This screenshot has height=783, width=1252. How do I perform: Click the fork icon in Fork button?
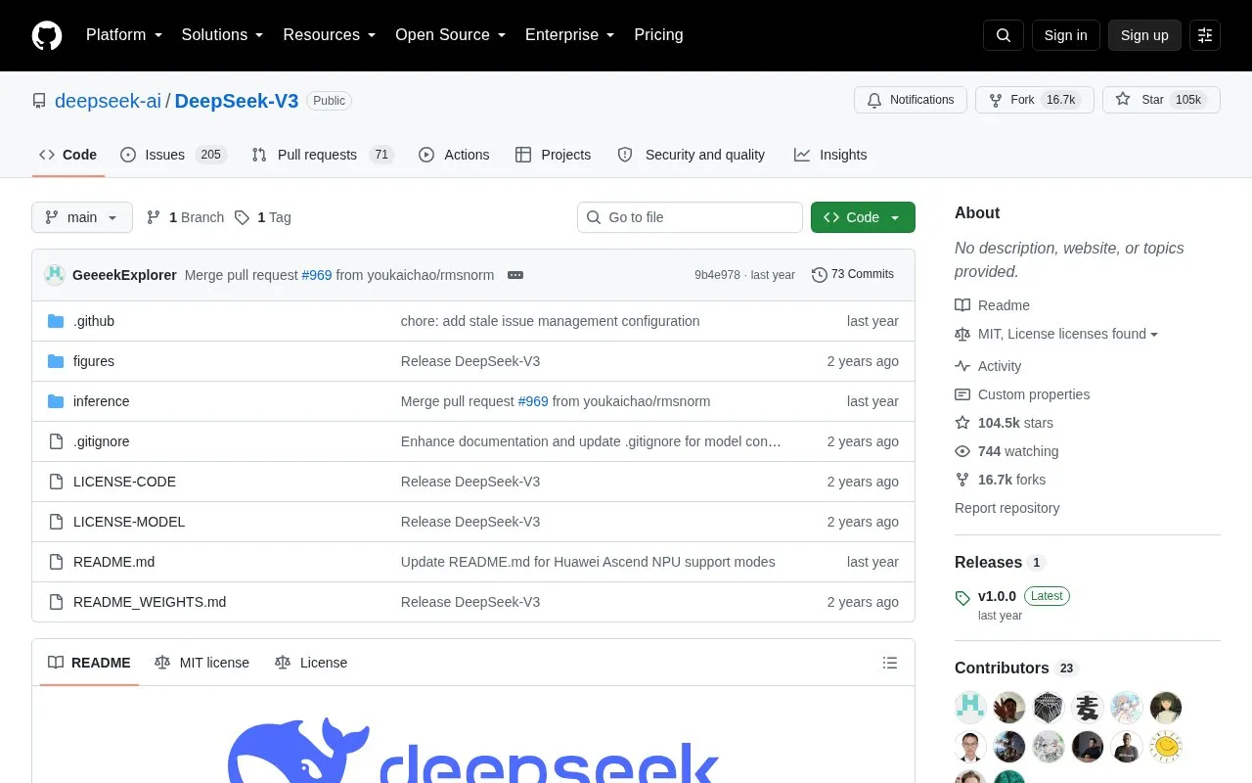click(x=996, y=100)
